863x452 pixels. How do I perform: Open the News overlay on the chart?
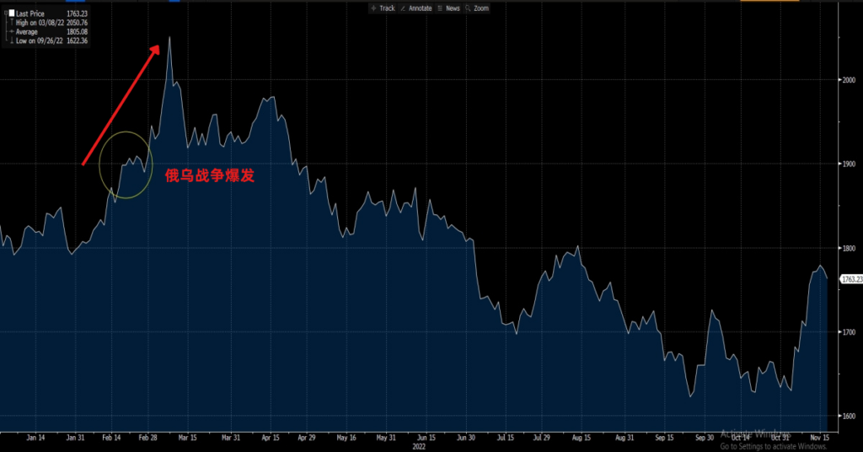click(448, 8)
